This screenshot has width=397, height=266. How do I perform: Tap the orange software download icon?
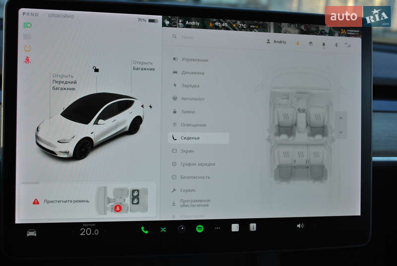[x=298, y=43]
